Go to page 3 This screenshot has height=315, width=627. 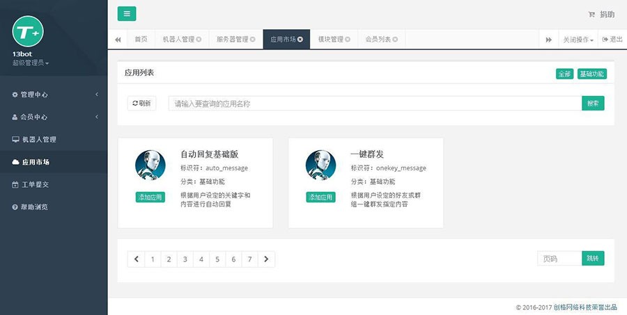click(185, 259)
